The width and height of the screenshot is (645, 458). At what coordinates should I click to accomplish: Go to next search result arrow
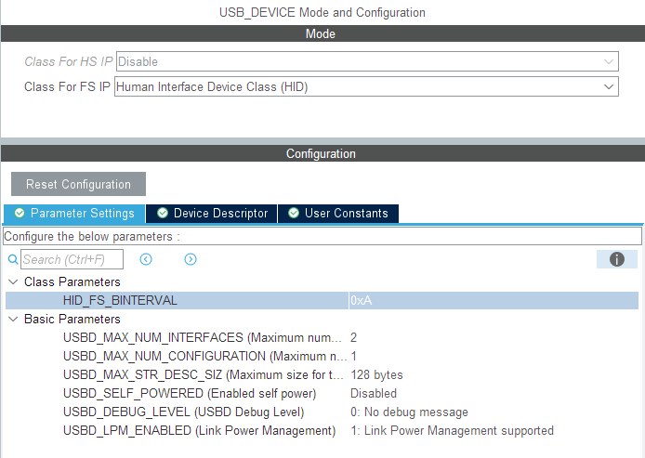(x=190, y=259)
